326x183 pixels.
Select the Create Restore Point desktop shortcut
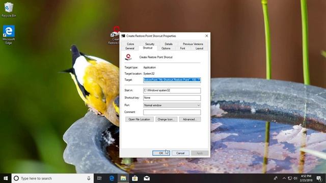tap(115, 35)
